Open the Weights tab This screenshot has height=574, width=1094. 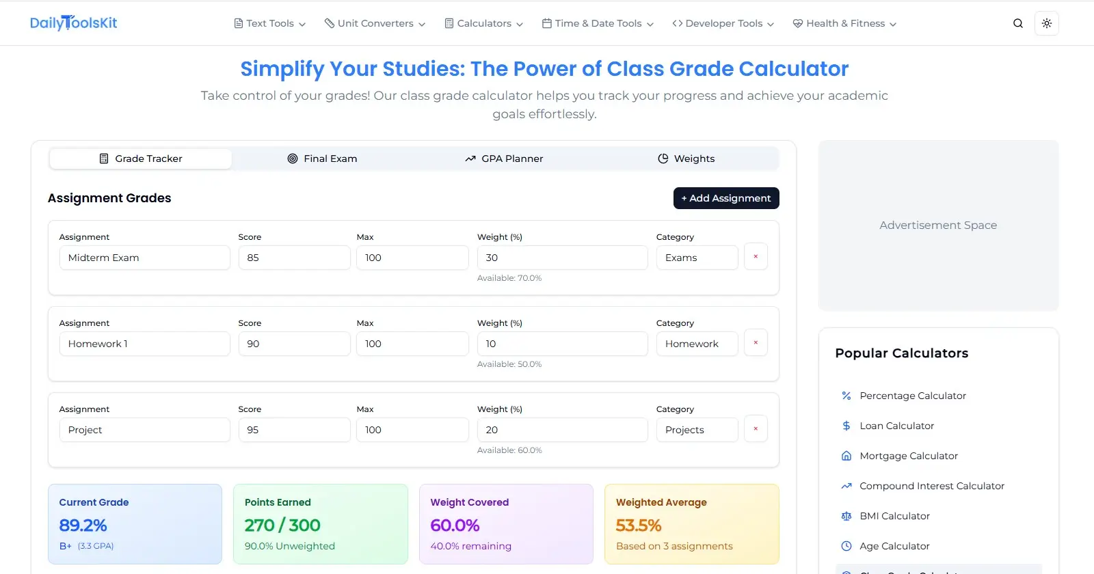[686, 159]
